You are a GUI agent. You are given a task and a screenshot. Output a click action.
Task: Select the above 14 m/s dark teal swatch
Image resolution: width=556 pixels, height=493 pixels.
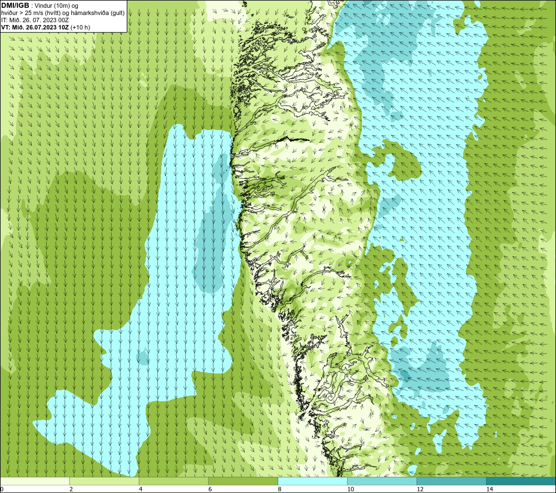click(x=522, y=481)
